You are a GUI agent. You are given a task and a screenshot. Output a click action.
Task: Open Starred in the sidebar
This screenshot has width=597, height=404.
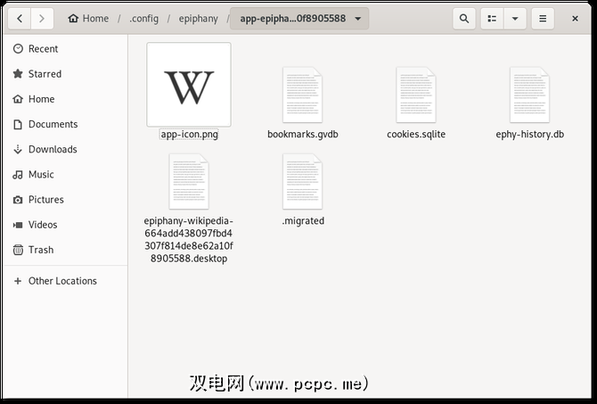[x=65, y=74]
